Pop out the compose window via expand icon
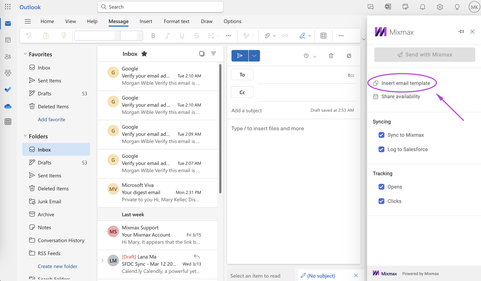The image size is (481, 281). 349,56
